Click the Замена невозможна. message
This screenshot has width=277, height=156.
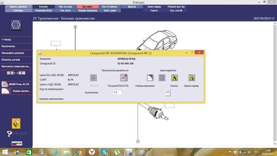(x=52, y=99)
